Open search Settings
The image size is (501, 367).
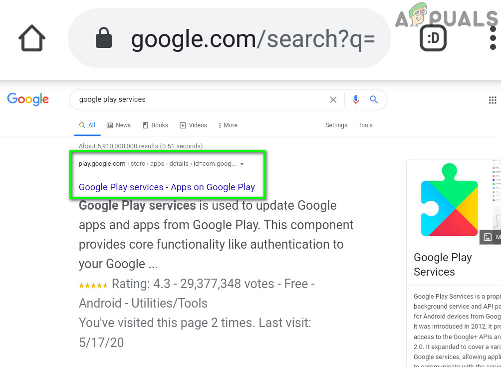coord(336,125)
